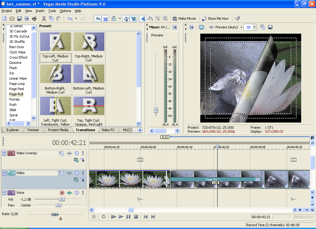Click the Voice track volume slider
Screen dimensions: 316x229
(62, 199)
